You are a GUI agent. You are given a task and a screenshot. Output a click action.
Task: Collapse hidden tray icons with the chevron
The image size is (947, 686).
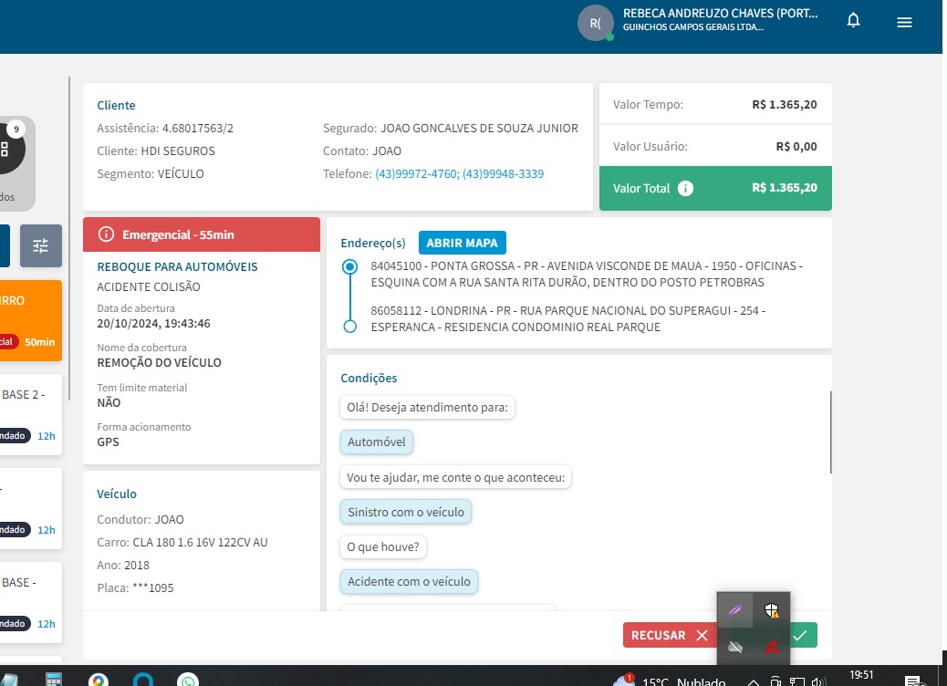click(754, 681)
